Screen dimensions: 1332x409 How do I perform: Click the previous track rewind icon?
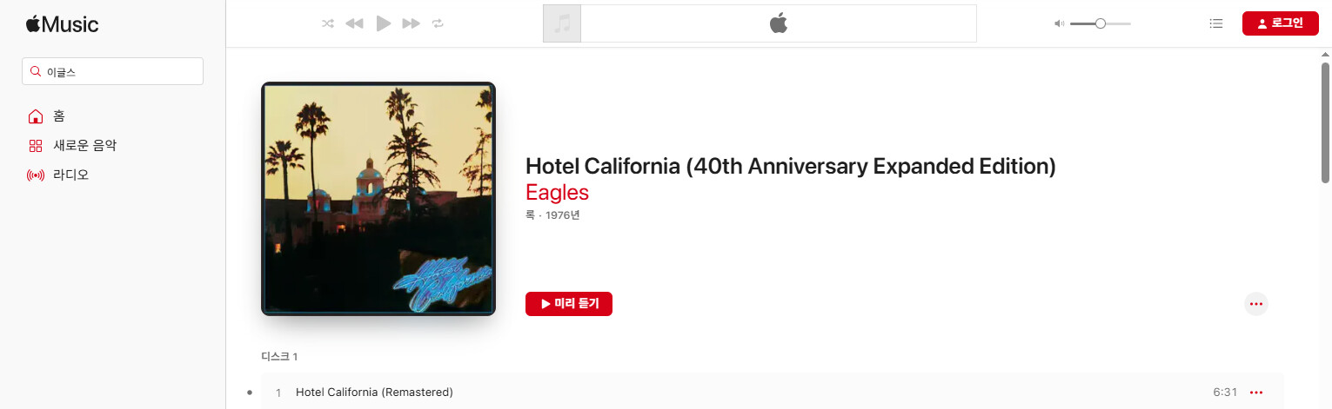pos(354,23)
